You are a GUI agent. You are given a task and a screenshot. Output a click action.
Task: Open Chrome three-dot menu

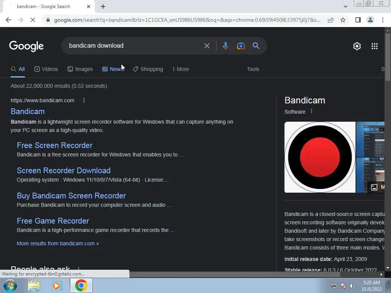(x=383, y=20)
